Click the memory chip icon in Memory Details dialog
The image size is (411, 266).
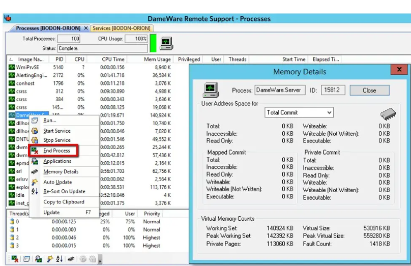(x=388, y=114)
